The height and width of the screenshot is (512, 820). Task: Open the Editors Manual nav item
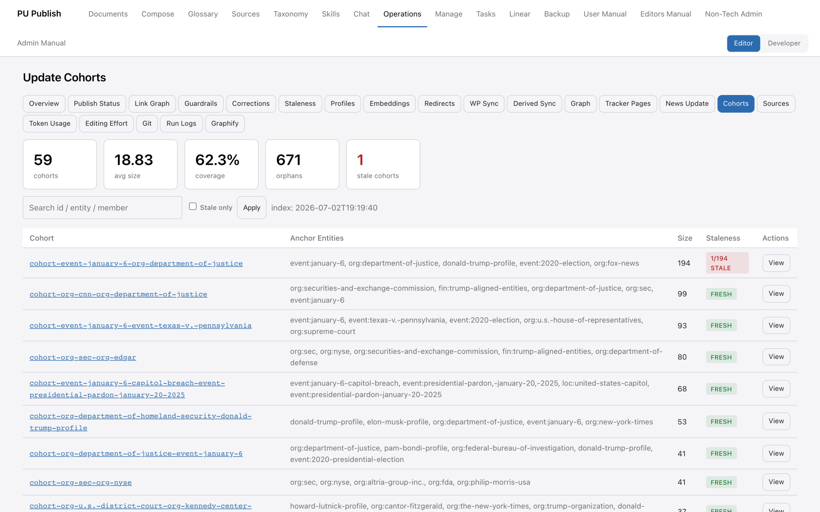(x=666, y=14)
